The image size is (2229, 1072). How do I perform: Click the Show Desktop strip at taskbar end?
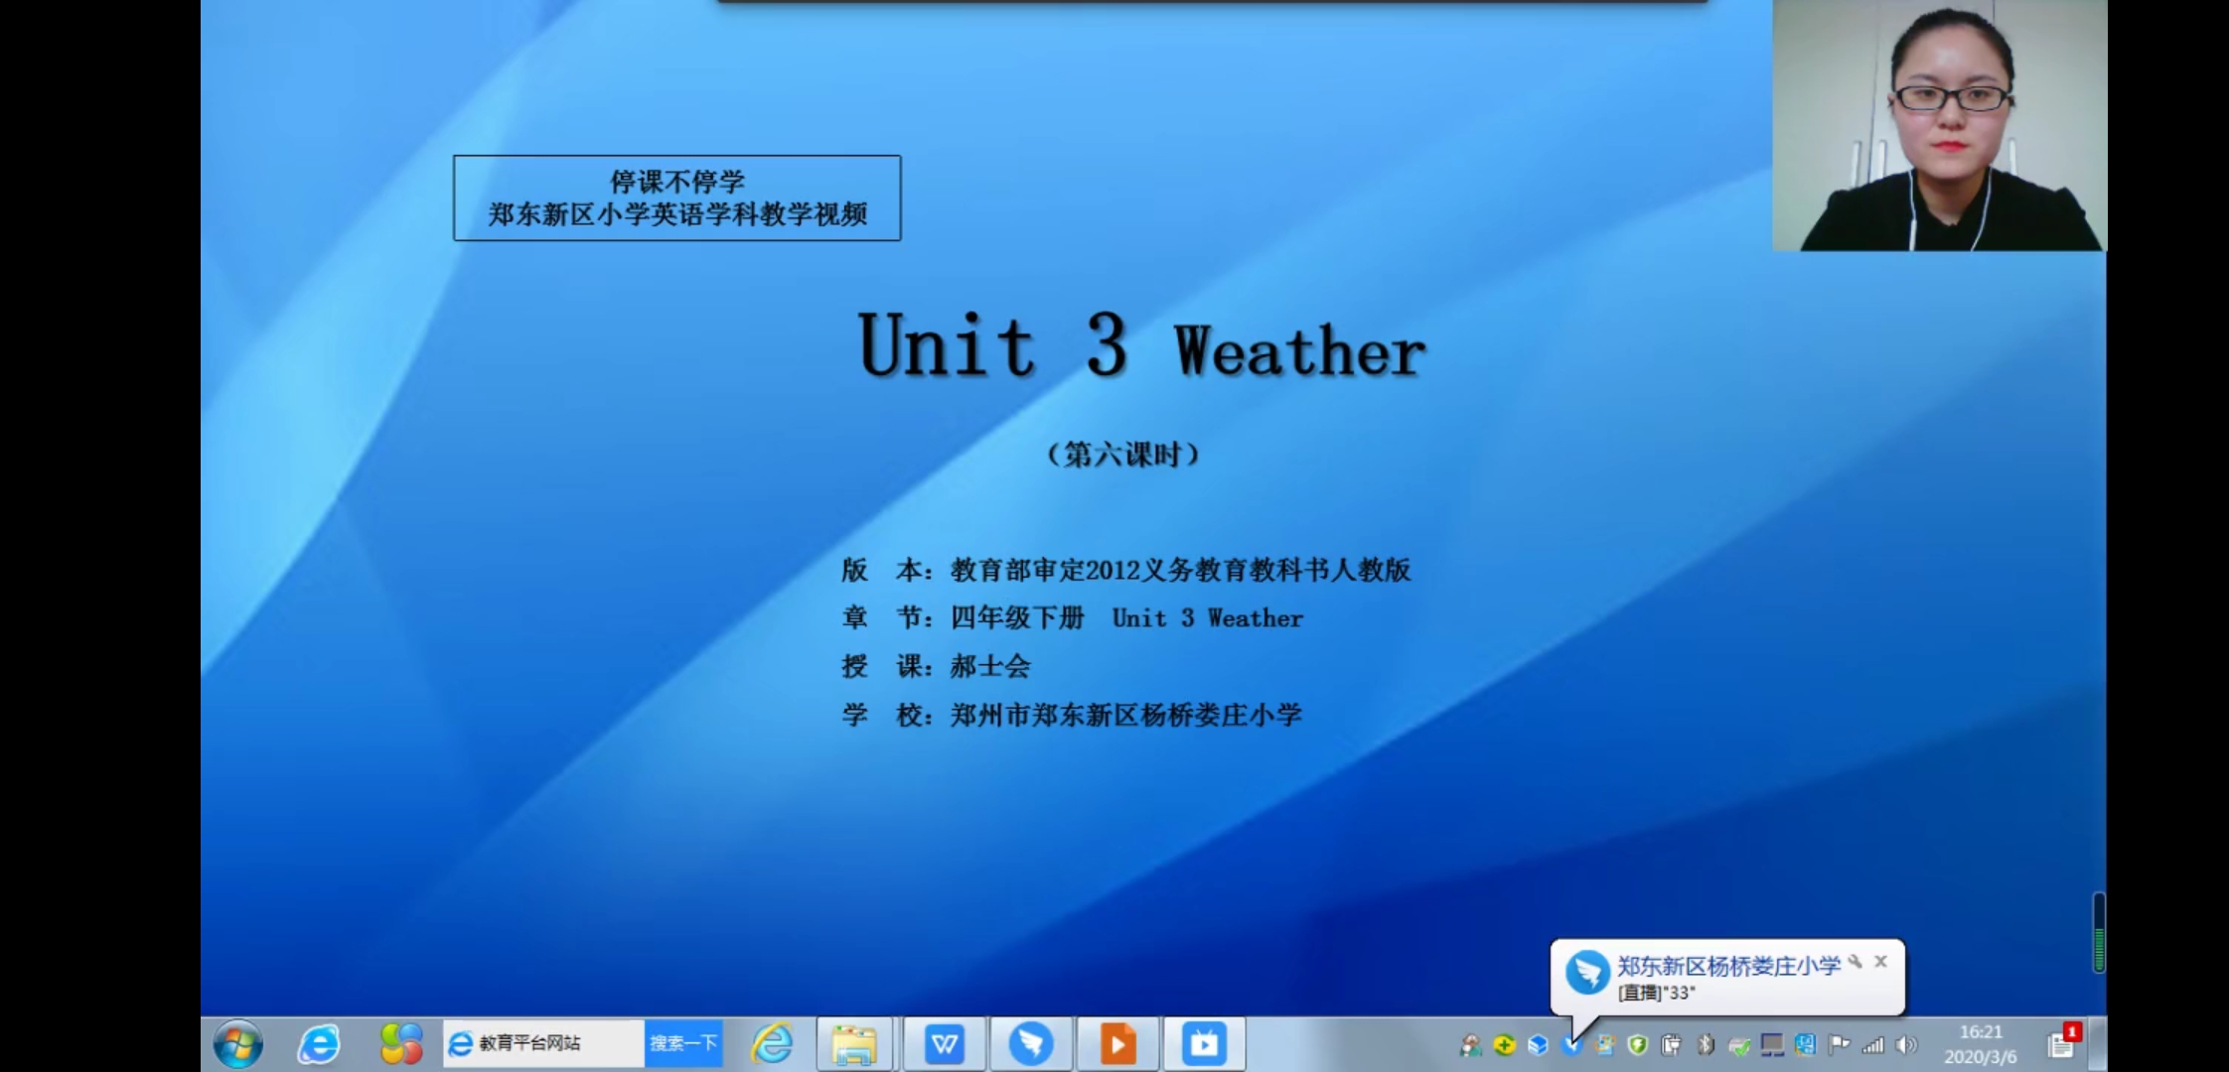(2097, 1043)
